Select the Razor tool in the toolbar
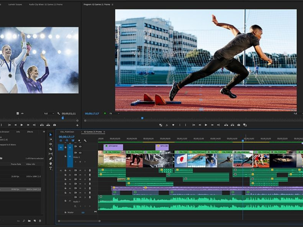This screenshot has width=303, height=227. pyautogui.click(x=51, y=149)
